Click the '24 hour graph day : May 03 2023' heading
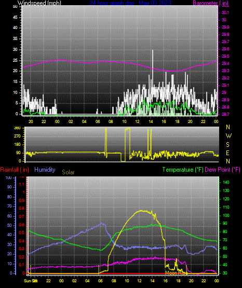Image resolution: width=242 pixels, height=288 pixels. point(130,3)
